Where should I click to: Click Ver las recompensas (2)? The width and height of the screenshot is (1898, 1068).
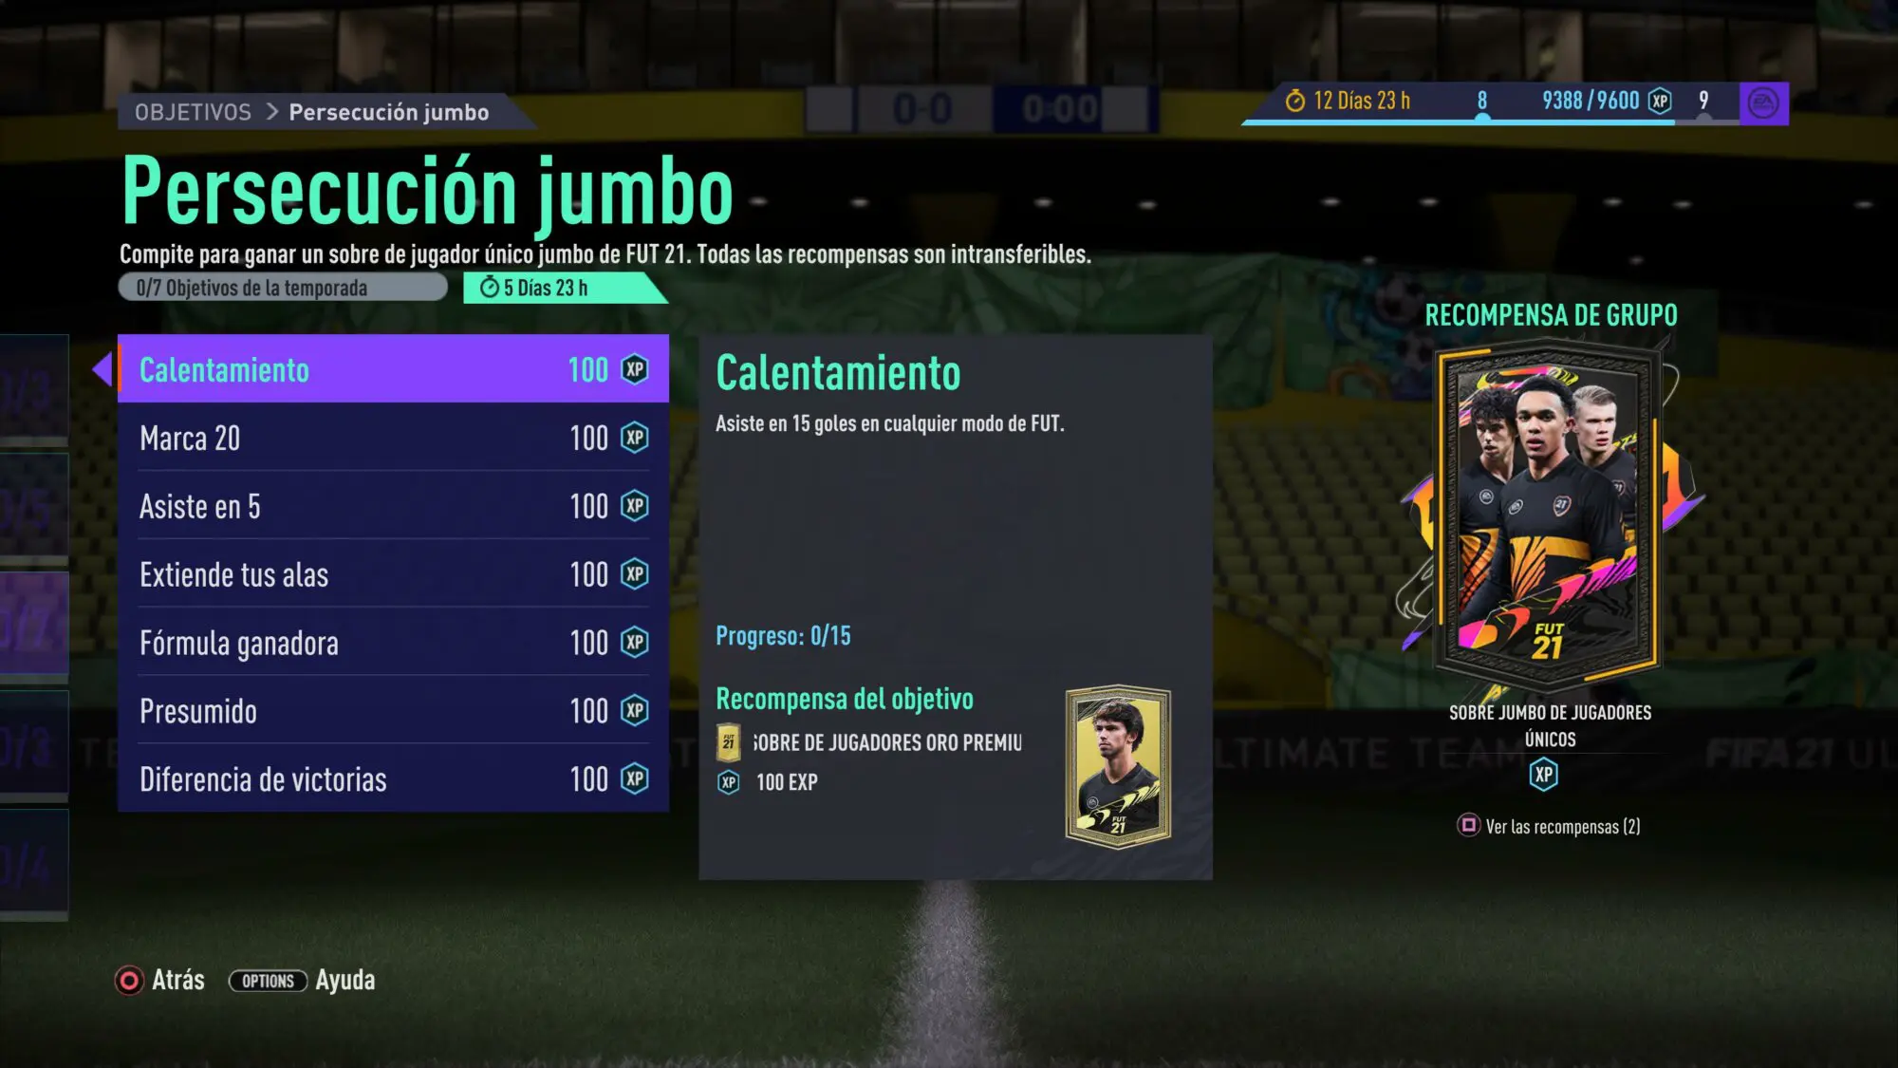(x=1549, y=826)
